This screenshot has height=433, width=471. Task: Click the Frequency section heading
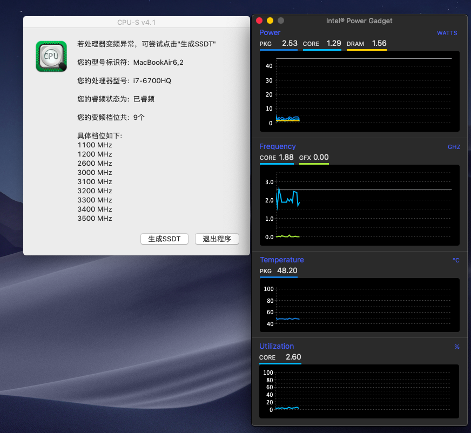(278, 146)
